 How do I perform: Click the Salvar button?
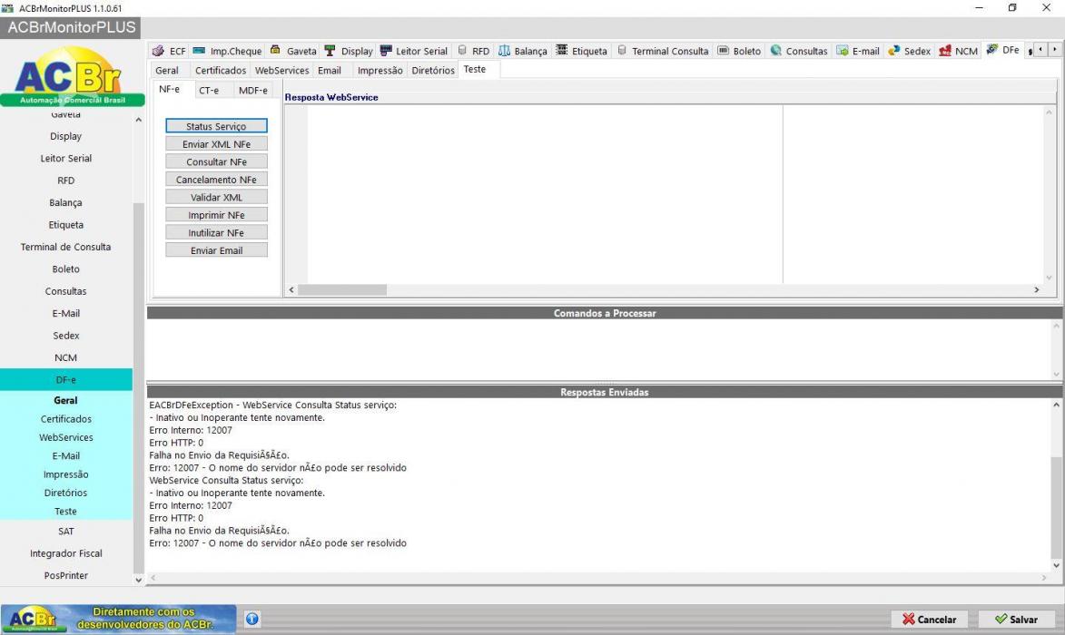pos(1017,619)
